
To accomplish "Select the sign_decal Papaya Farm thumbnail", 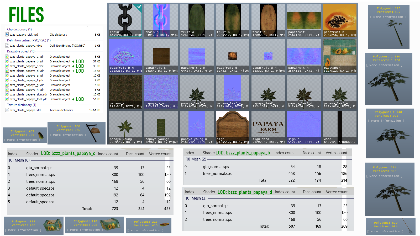I will (x=268, y=127).
